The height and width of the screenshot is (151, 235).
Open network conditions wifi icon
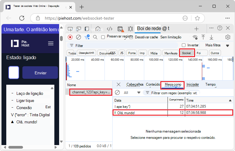point(195,37)
